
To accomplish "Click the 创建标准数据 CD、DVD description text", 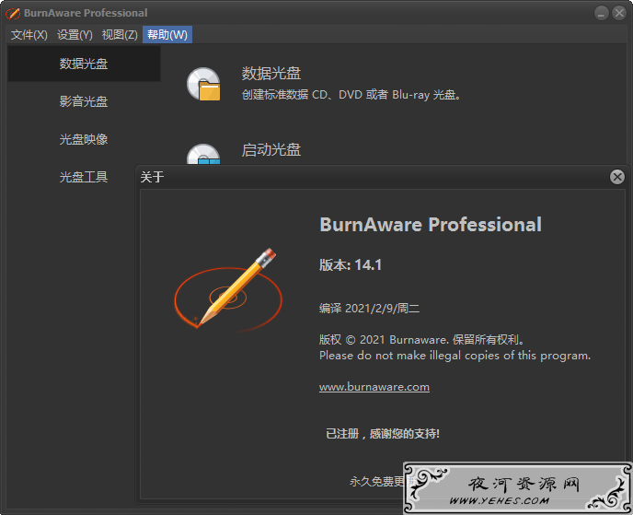I will (351, 95).
